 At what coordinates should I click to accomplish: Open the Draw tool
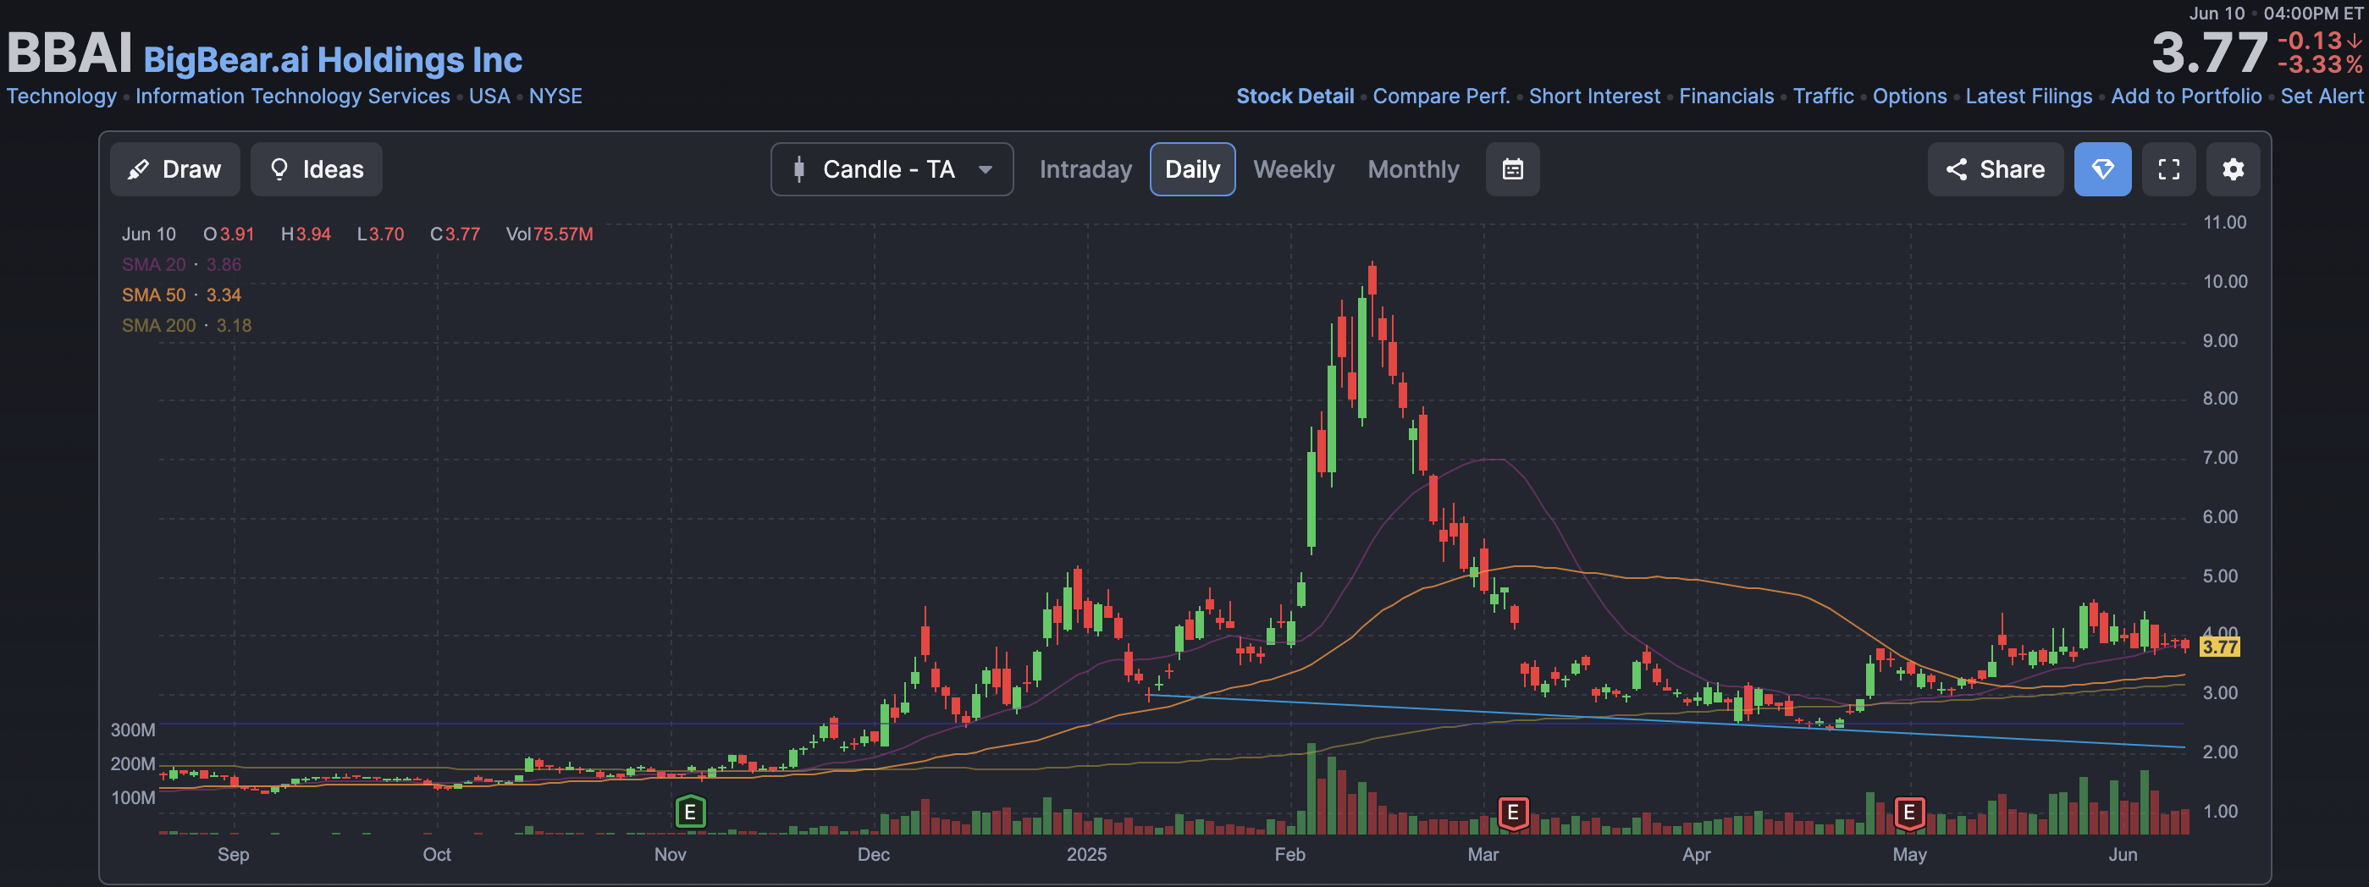click(x=174, y=169)
